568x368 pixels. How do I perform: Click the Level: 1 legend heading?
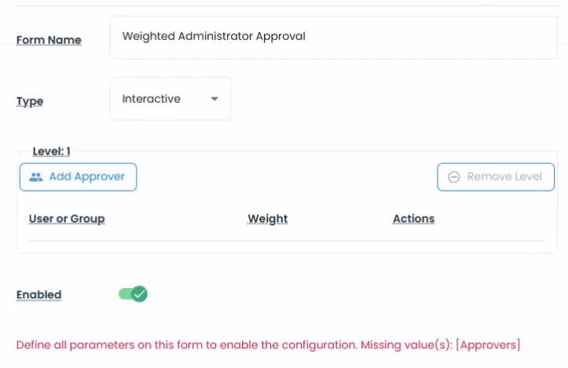pyautogui.click(x=52, y=151)
